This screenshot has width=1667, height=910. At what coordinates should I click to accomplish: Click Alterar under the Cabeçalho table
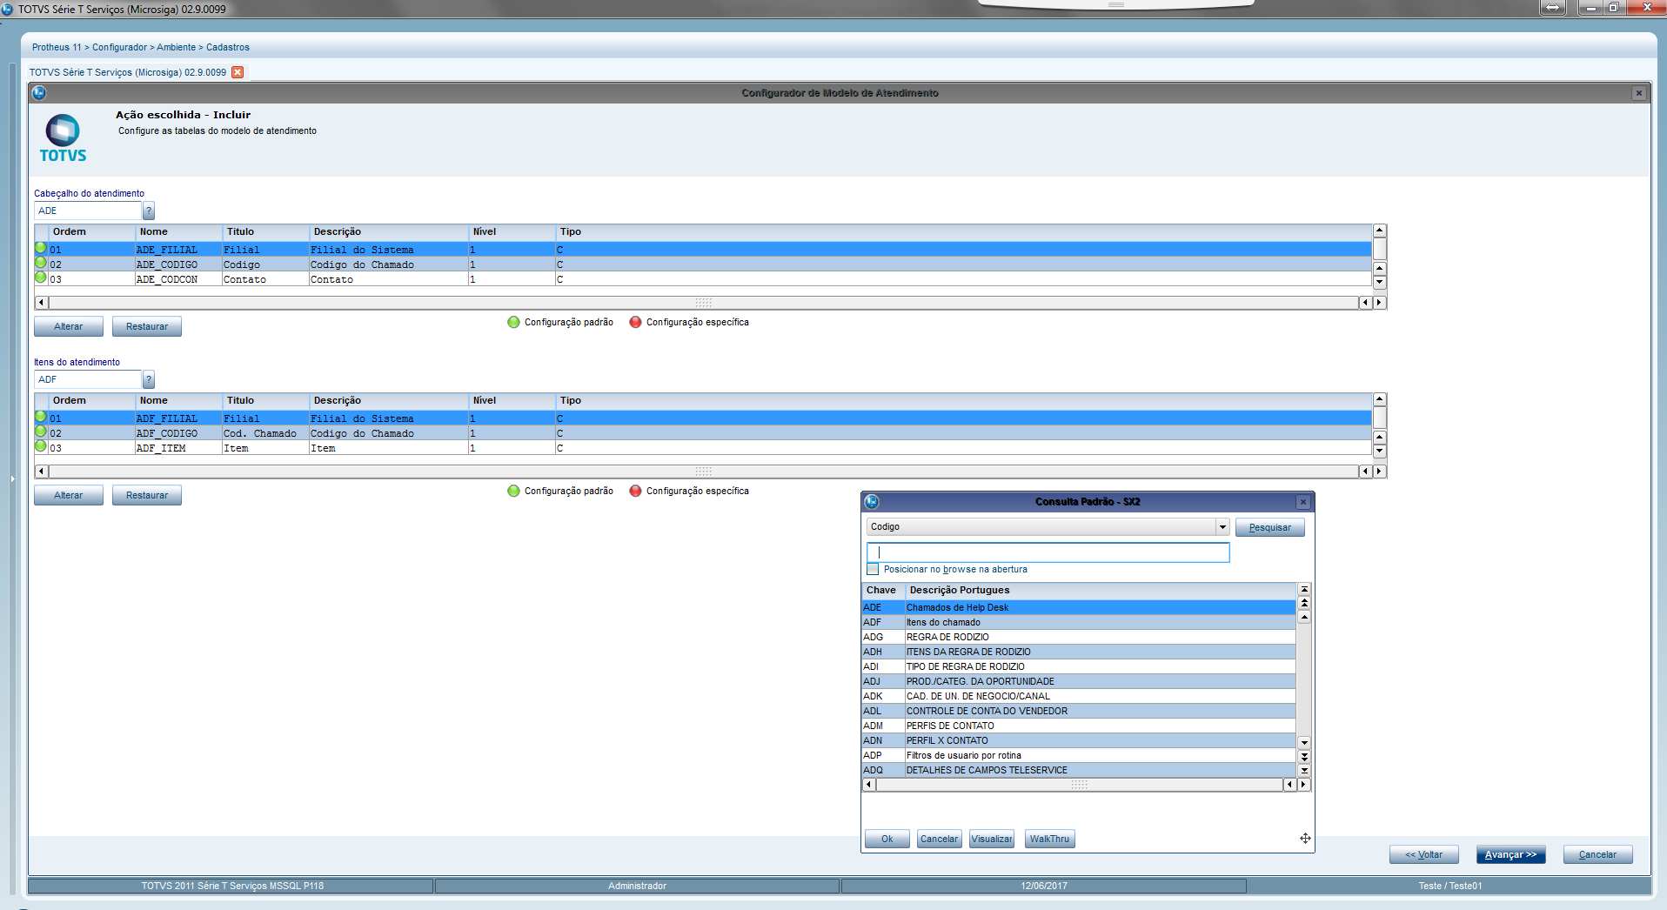(x=69, y=327)
